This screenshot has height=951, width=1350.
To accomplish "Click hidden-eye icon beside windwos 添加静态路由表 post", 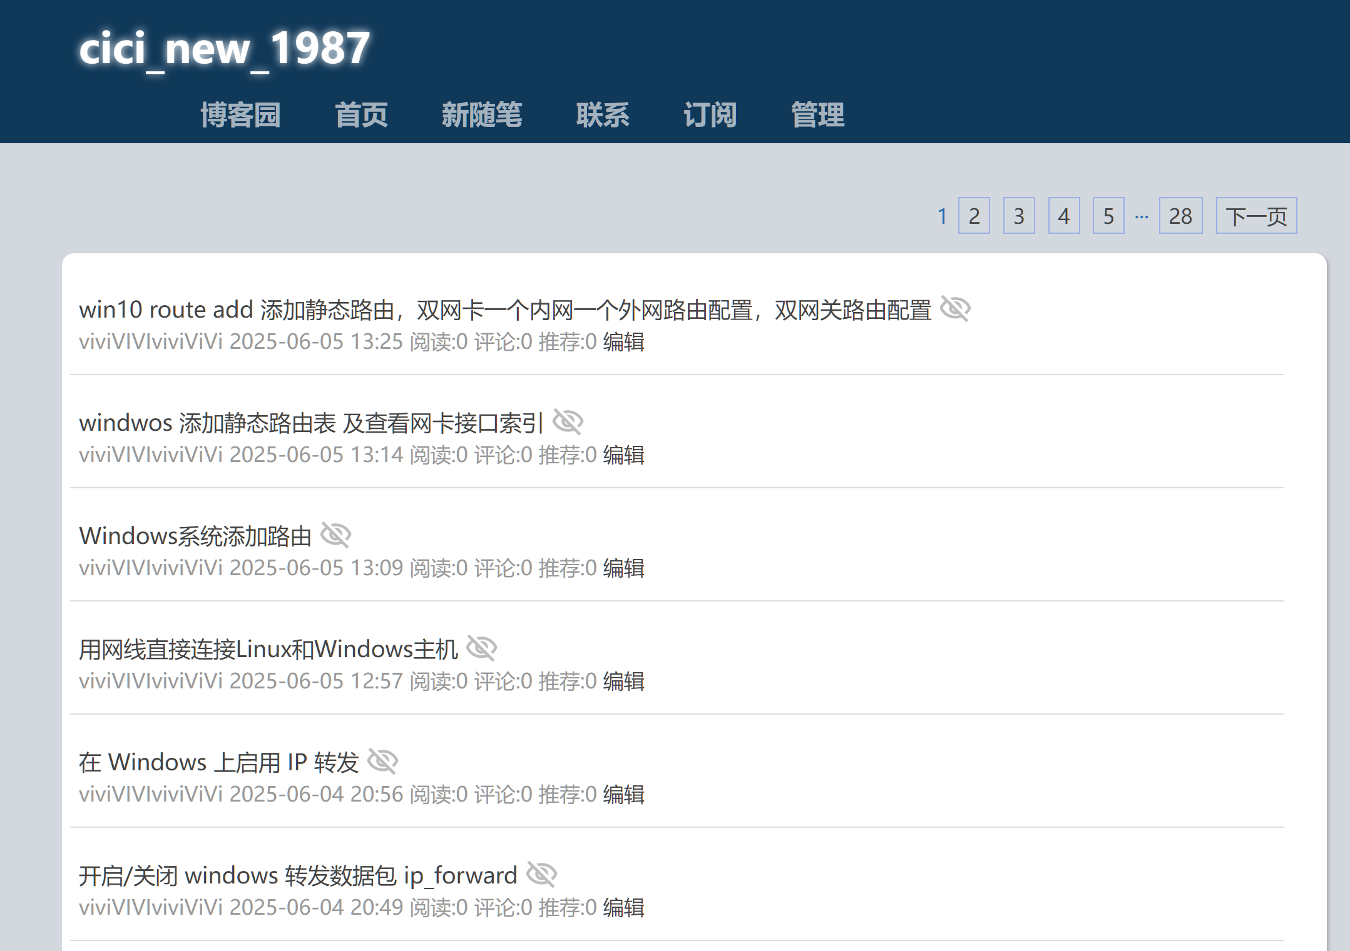I will coord(568,422).
